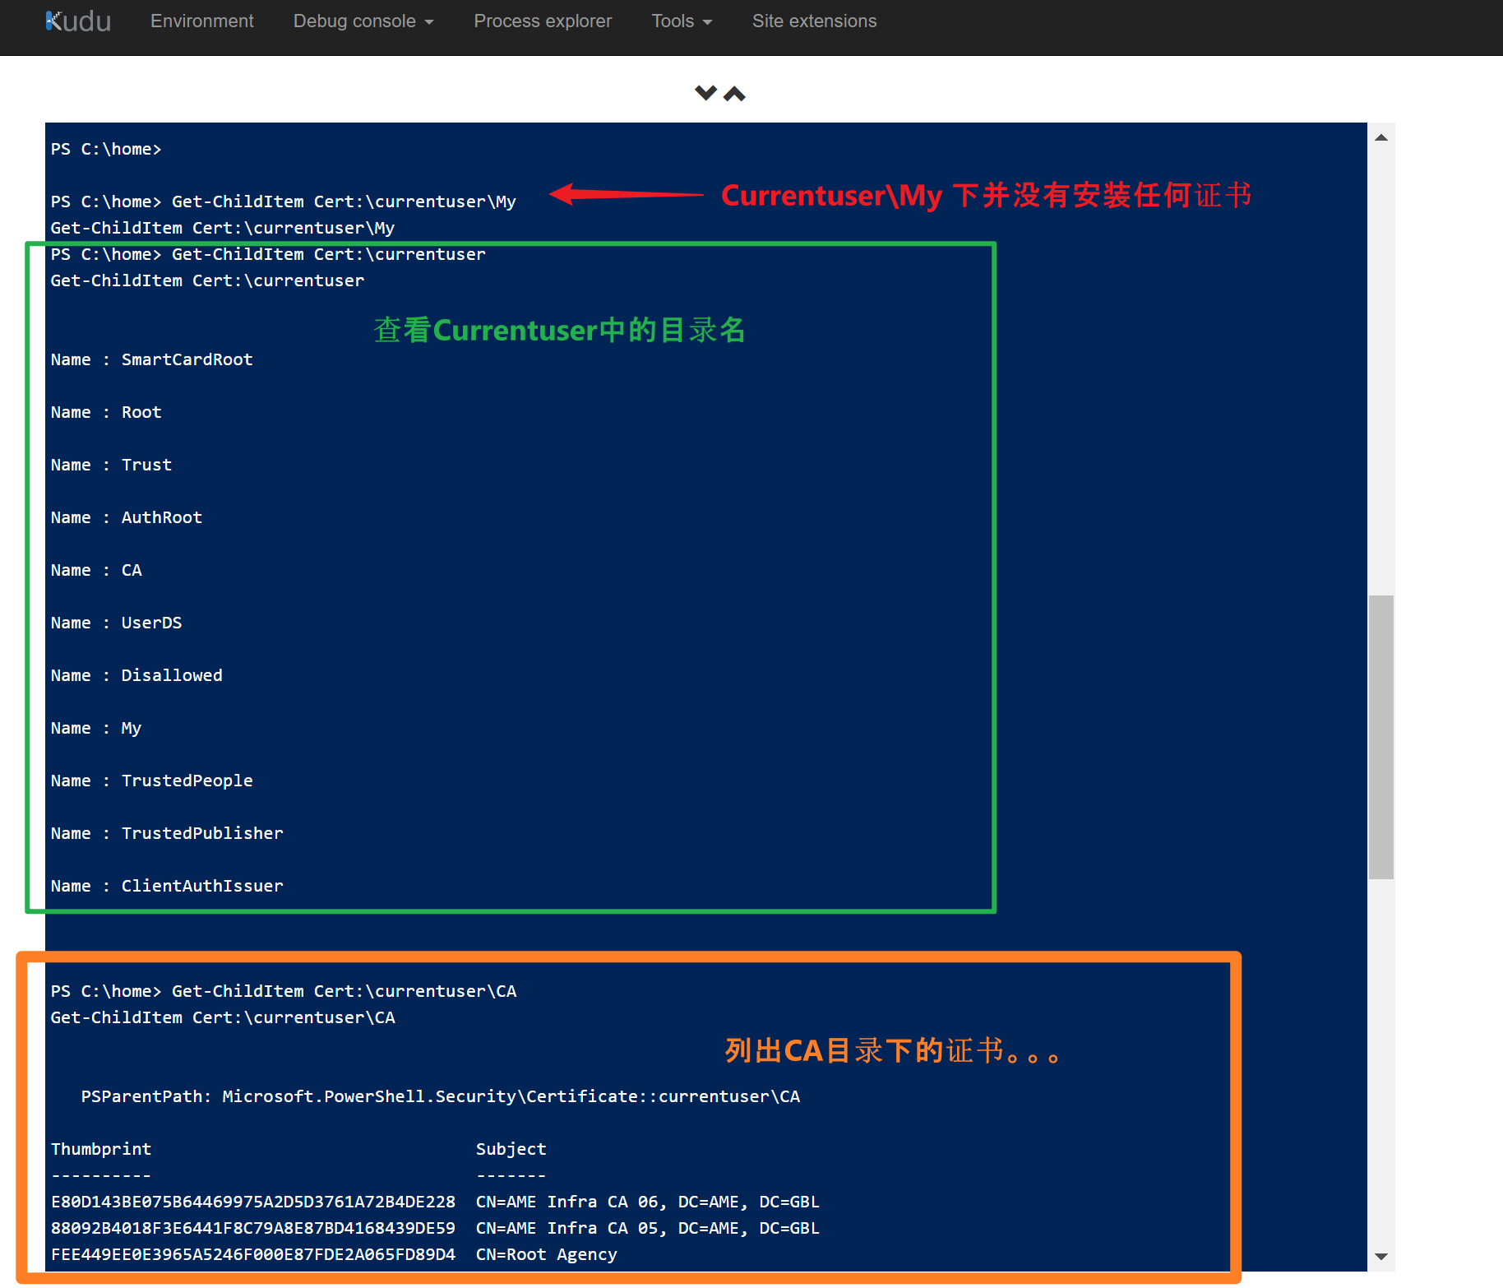This screenshot has height=1288, width=1503.
Task: Click the scrollbar up arrow
Action: coord(1381,137)
